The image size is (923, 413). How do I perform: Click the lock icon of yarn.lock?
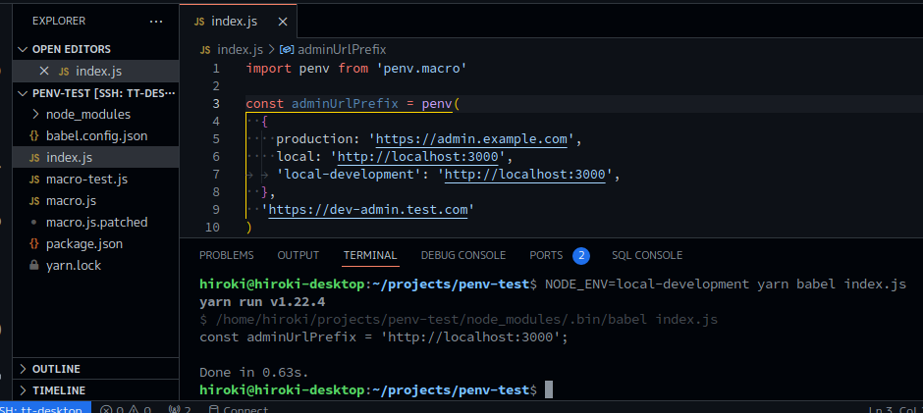(x=34, y=265)
